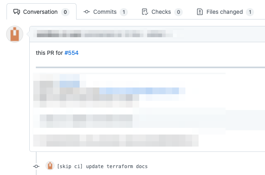Click the timeline commit icon near skip ci
The width and height of the screenshot is (265, 175).
[36, 166]
